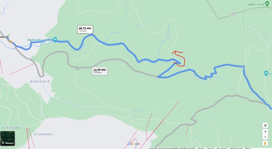Click the HLEDSEBE place label
The image size is (272, 149).
point(11,128)
